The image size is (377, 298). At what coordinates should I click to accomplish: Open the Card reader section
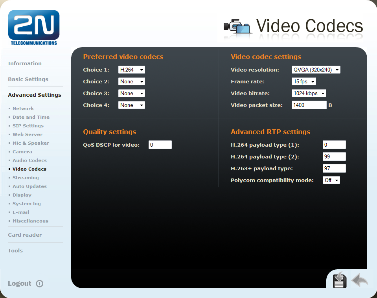click(x=25, y=235)
